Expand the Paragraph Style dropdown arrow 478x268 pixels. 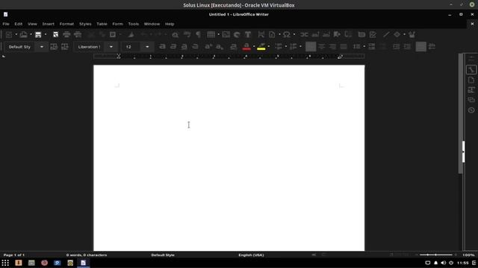(x=42, y=47)
